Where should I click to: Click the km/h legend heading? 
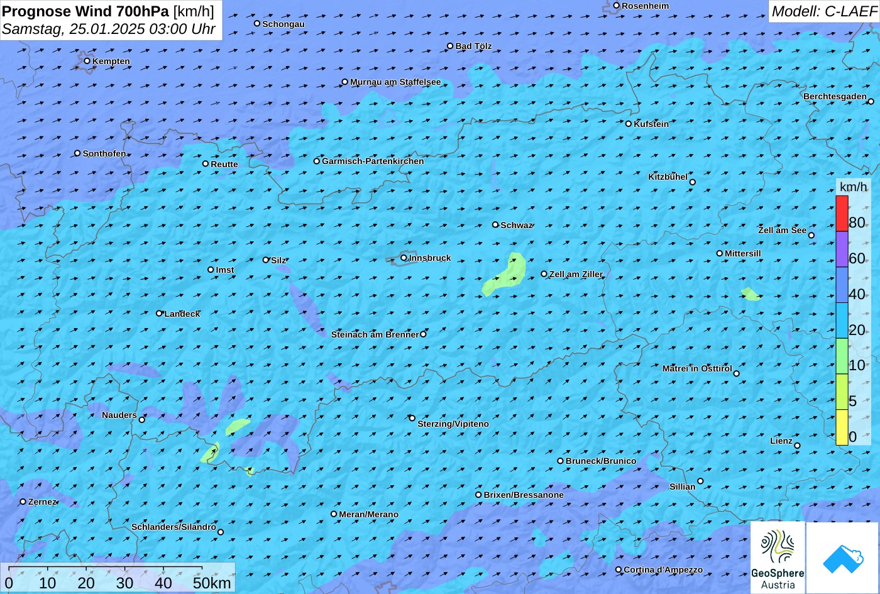(x=854, y=187)
